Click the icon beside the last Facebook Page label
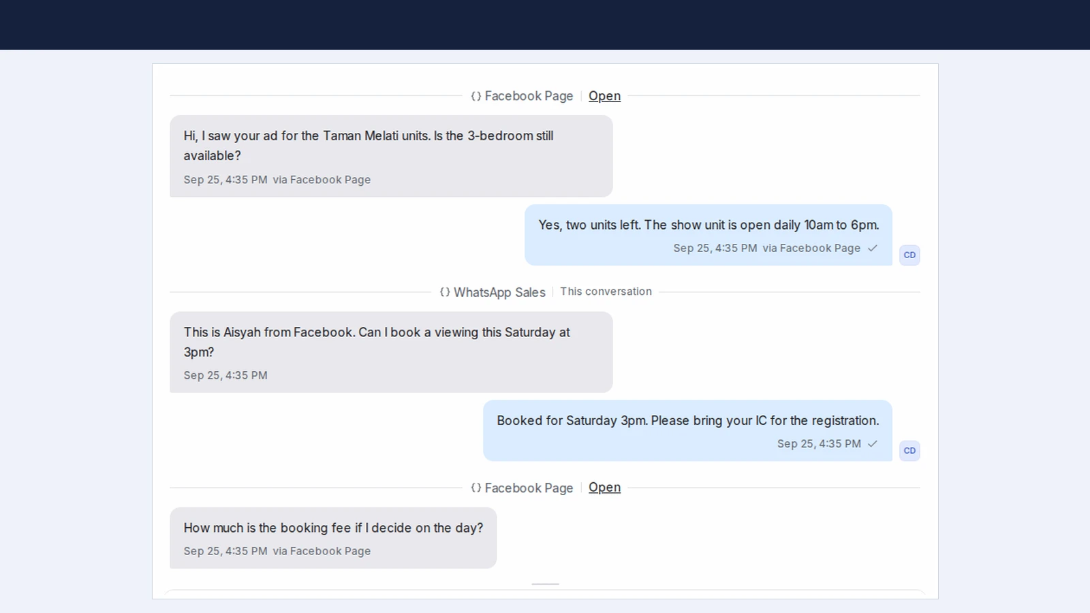This screenshot has width=1090, height=613. point(476,488)
